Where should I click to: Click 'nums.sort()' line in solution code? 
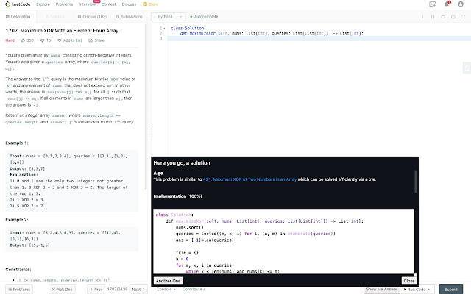coord(190,227)
